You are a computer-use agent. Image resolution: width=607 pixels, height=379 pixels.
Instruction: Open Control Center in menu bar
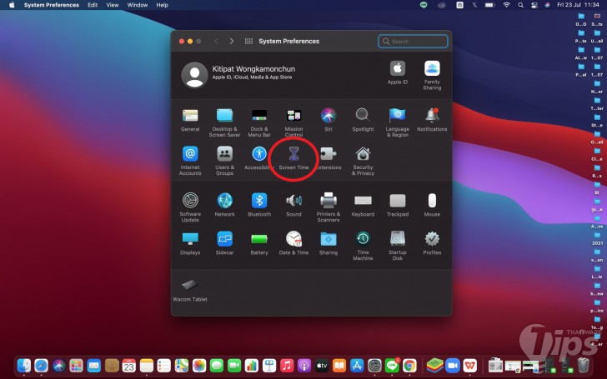click(x=534, y=5)
